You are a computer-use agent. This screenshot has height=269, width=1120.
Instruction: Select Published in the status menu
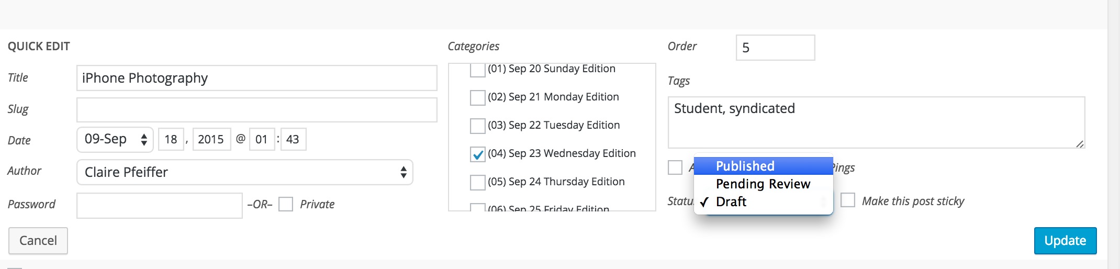(763, 166)
